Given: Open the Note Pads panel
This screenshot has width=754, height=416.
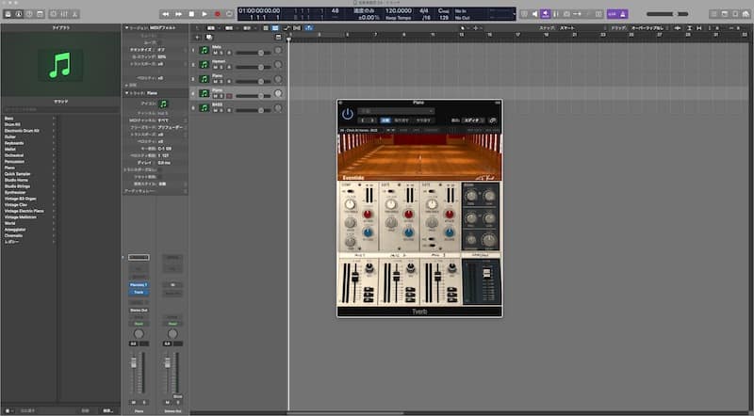Looking at the screenshot, I should pyautogui.click(x=725, y=14).
